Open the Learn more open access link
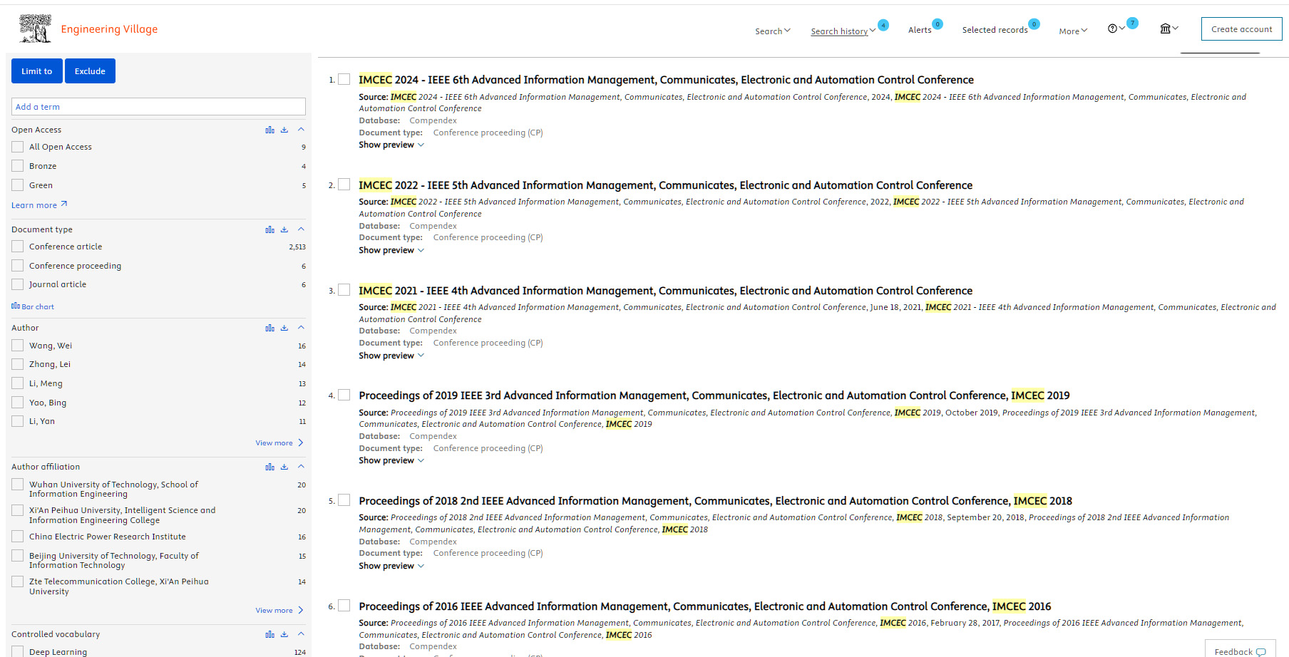The image size is (1289, 657). tap(39, 205)
